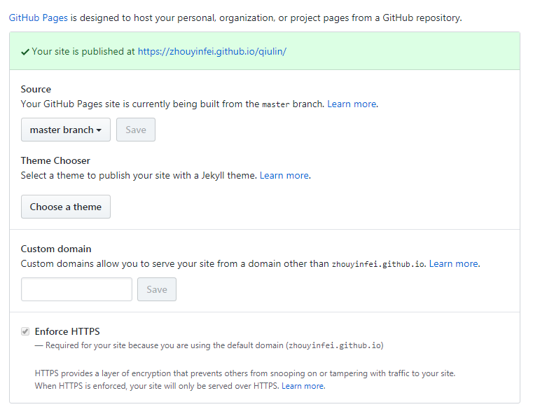Click default domain text in HTTPS requirement note
Viewport: 533px width, 414px height.
point(334,345)
